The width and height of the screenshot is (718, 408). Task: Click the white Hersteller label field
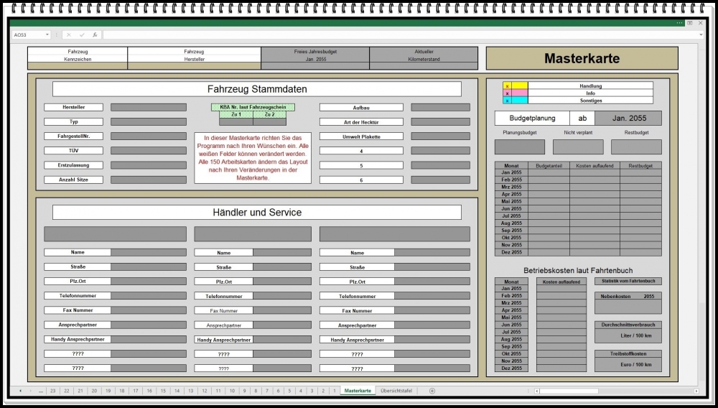pyautogui.click(x=74, y=107)
